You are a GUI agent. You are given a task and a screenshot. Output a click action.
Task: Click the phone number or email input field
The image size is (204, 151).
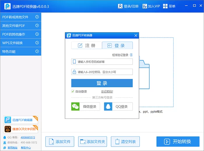coord(102,62)
